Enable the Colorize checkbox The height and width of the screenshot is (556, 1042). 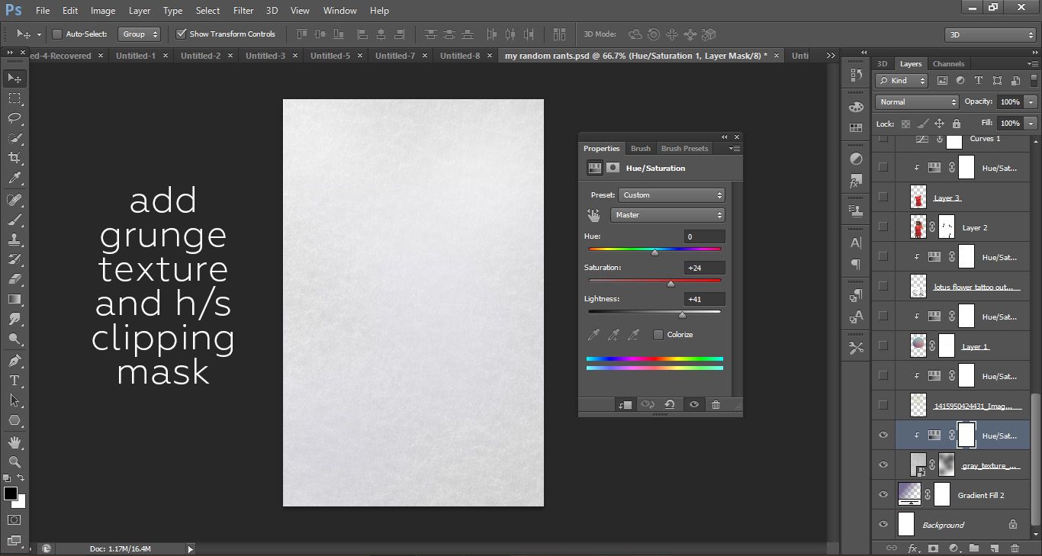pyautogui.click(x=658, y=335)
